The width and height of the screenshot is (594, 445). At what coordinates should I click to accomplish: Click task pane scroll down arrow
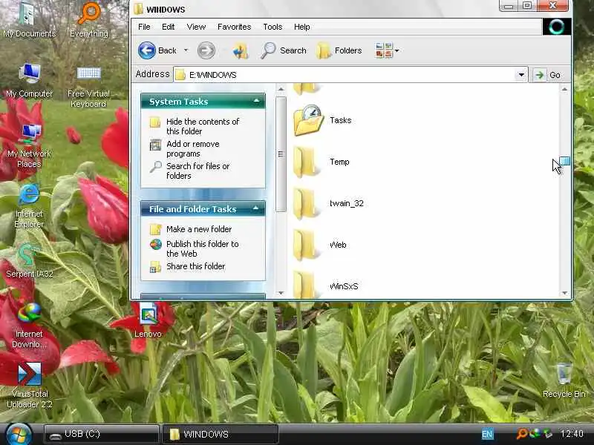tap(281, 293)
